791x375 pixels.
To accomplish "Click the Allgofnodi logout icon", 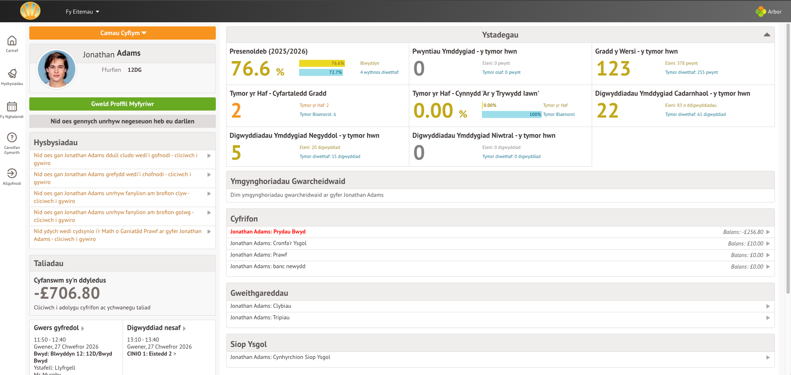I will 12,174.
